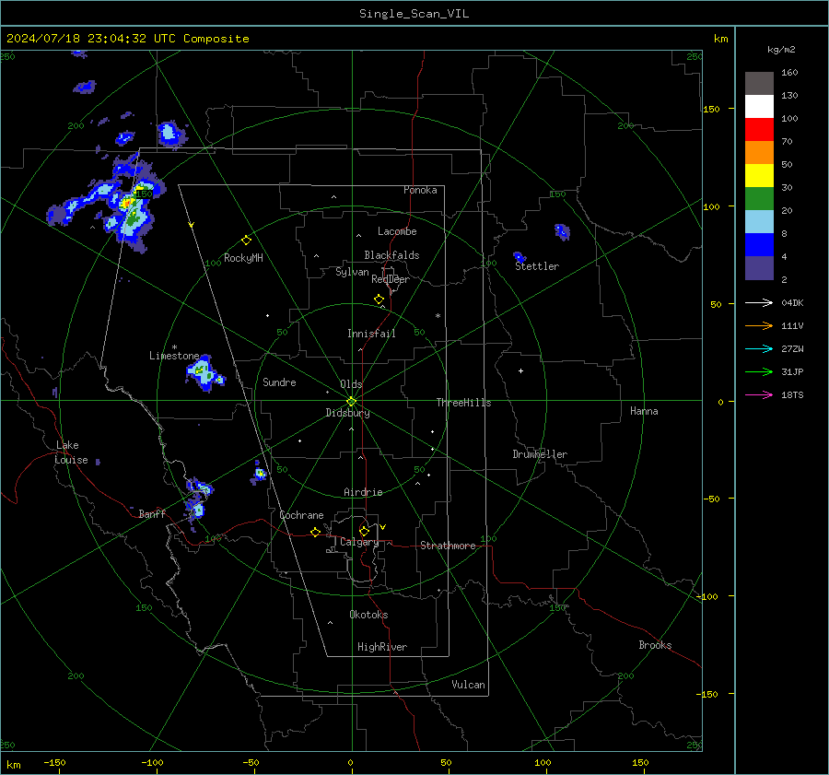The width and height of the screenshot is (829, 775).
Task: Click the Sylvan town label
Action: [352, 273]
